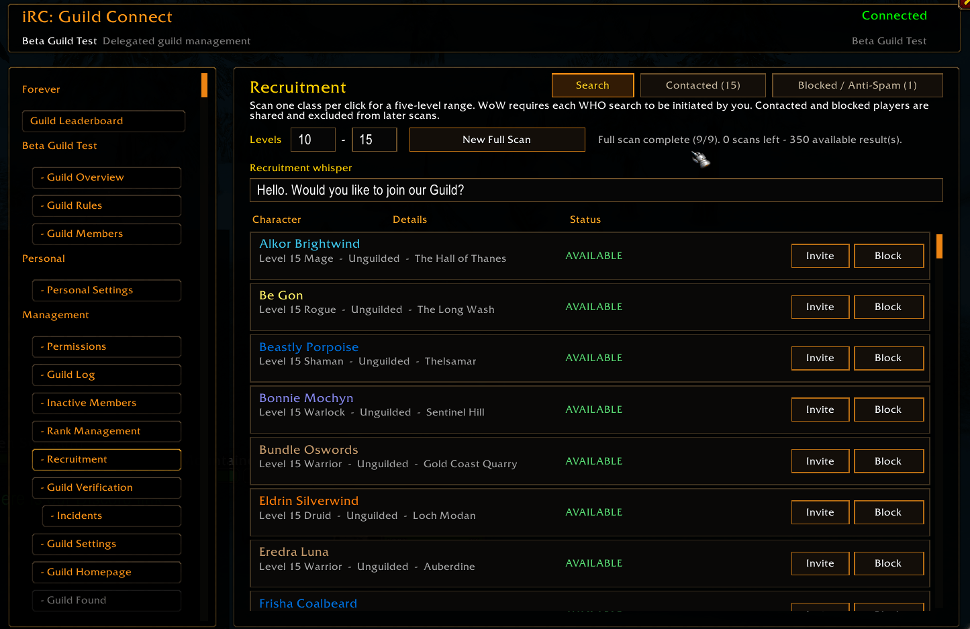Click the sidebar scrollbar thumb
The width and height of the screenshot is (970, 629).
[204, 85]
